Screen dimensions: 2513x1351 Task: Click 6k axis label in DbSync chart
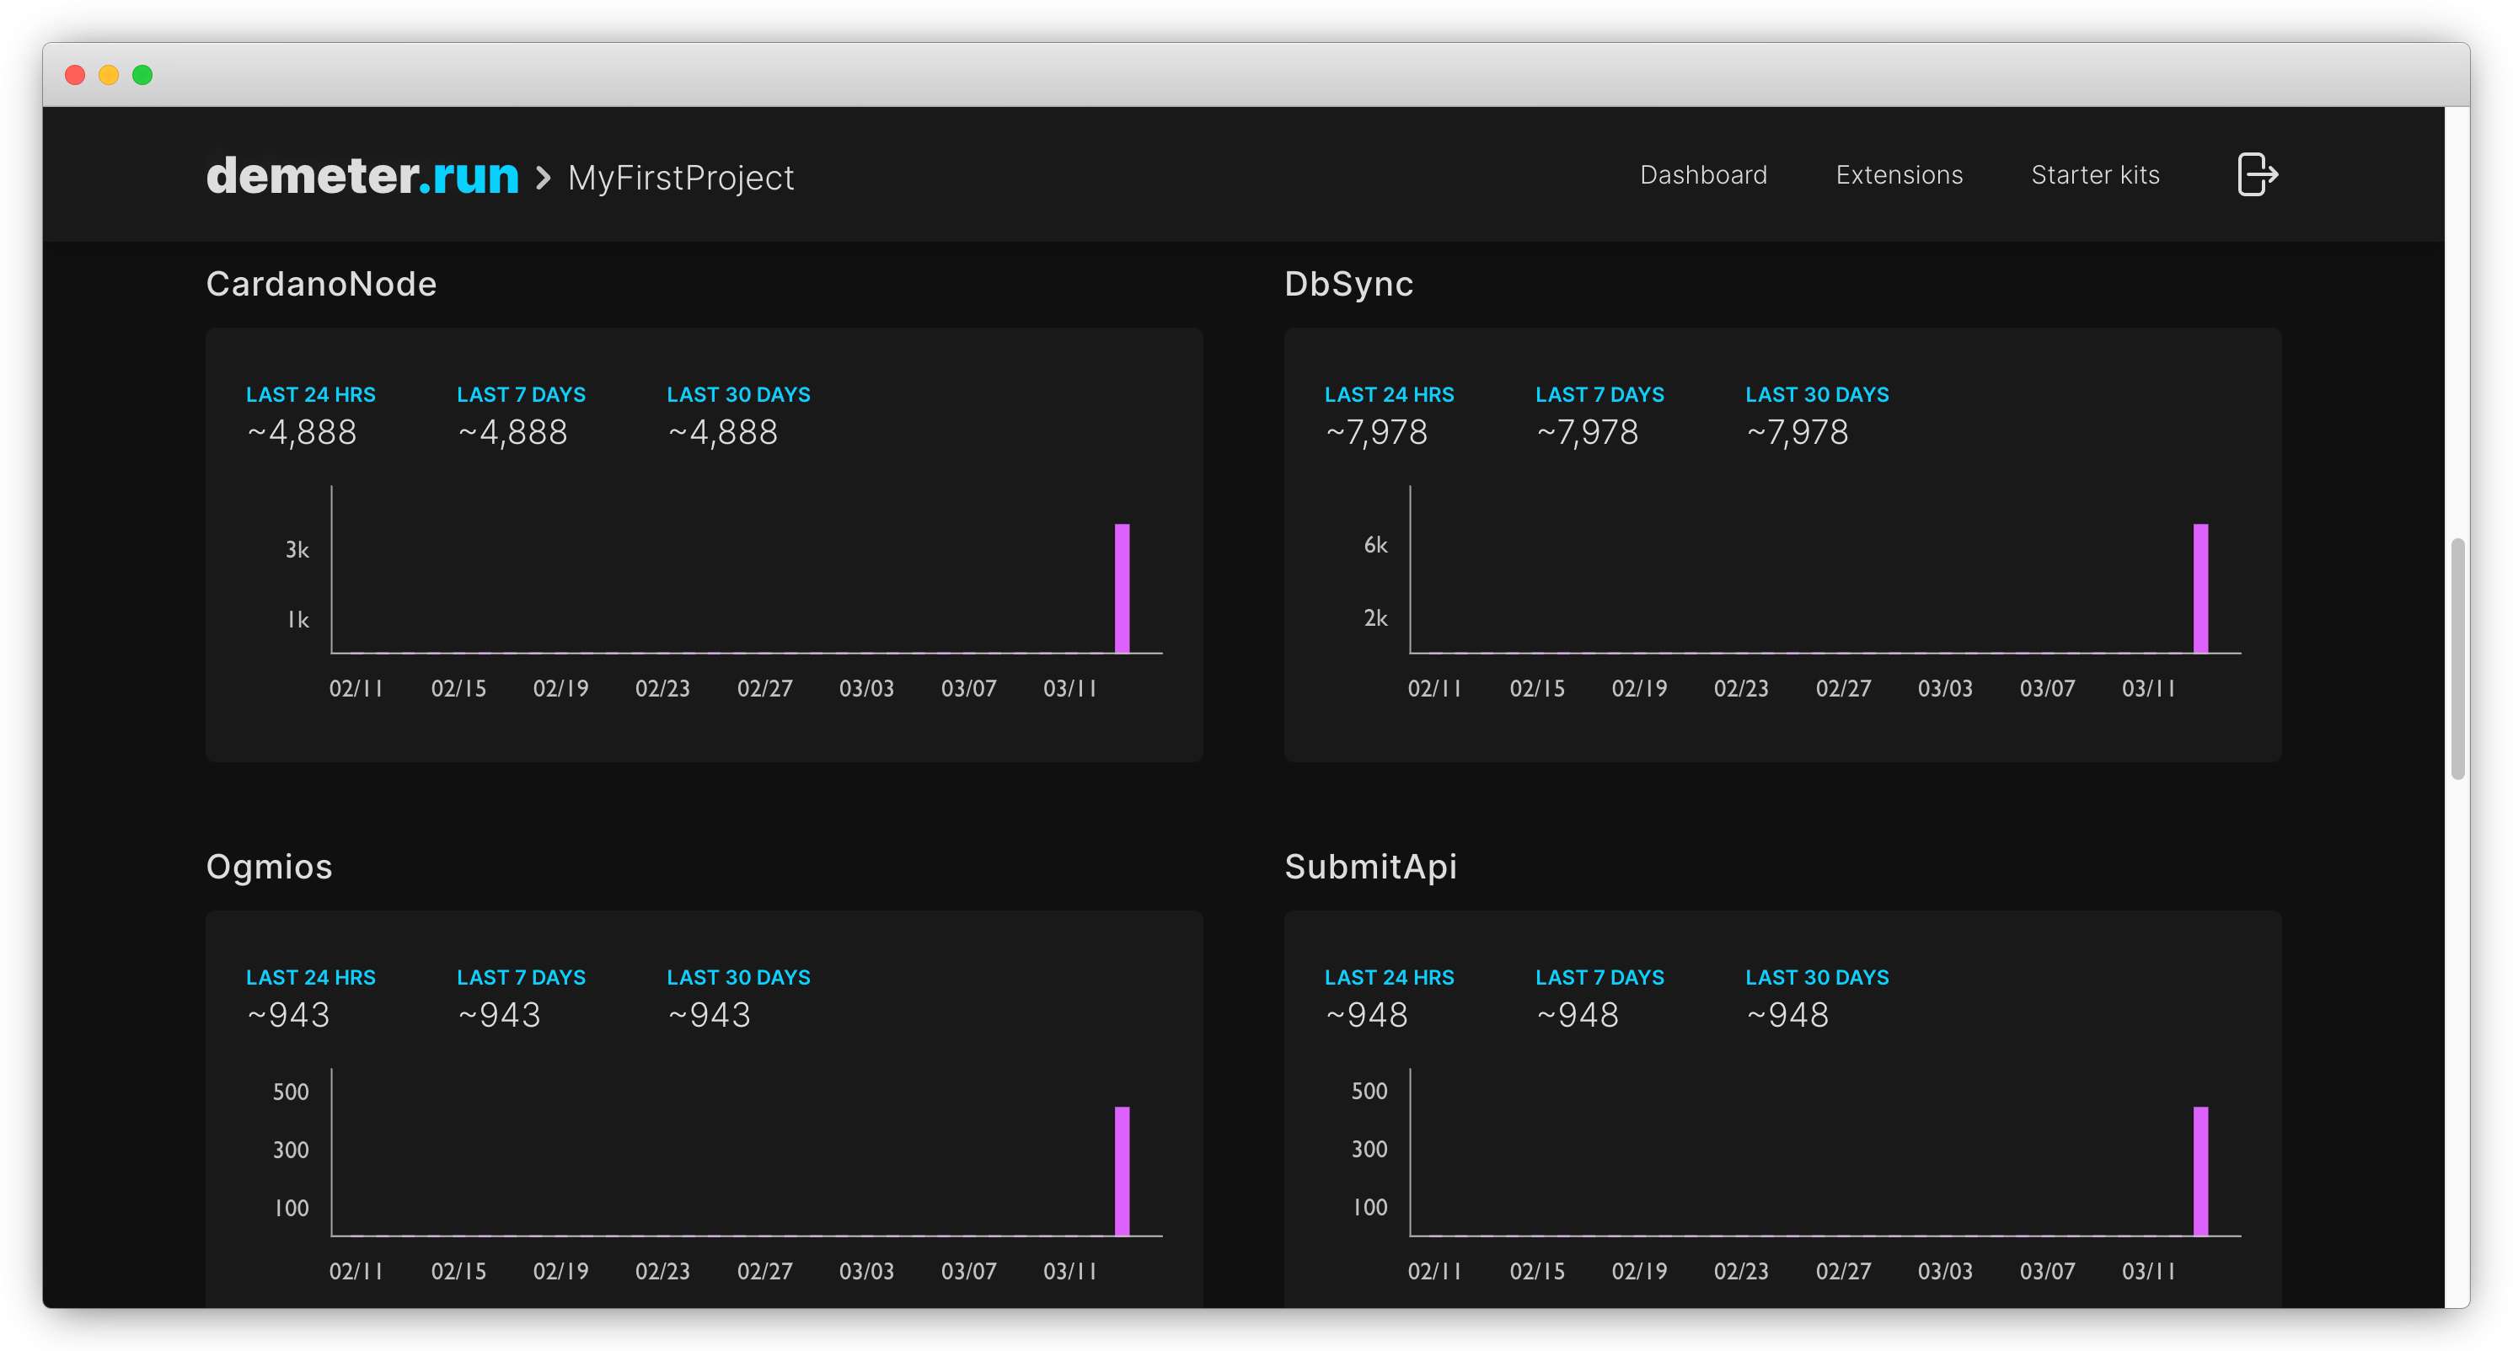tap(1375, 545)
